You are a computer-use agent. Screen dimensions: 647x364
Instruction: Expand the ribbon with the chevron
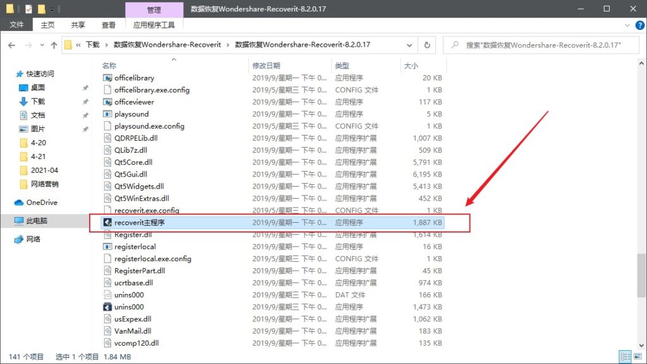(x=627, y=25)
